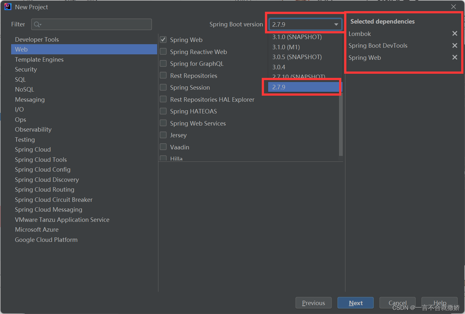This screenshot has width=465, height=314.
Task: Check the Vaadin dependency
Action: click(163, 147)
